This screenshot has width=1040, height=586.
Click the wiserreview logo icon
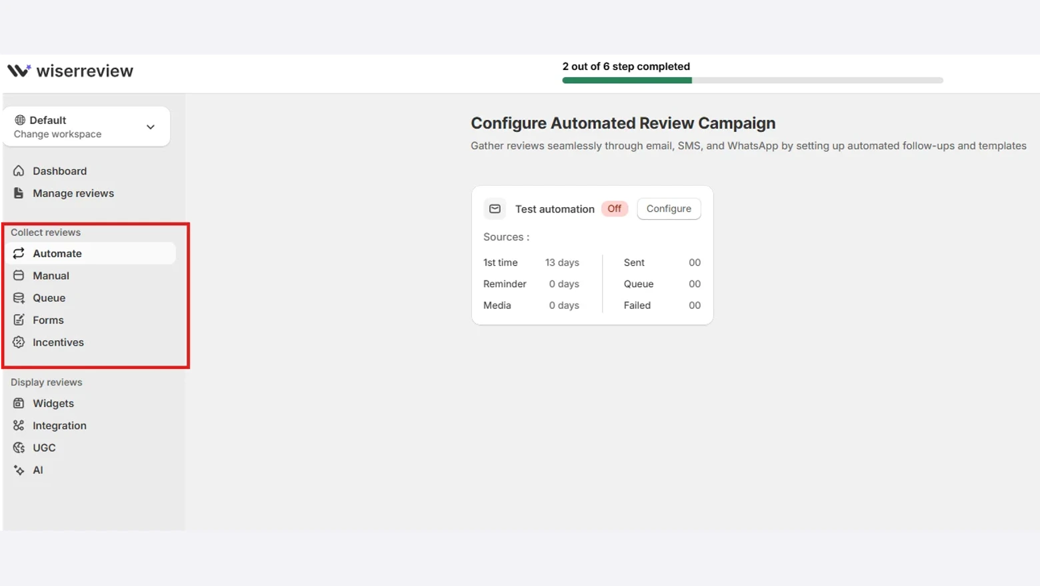click(x=19, y=71)
